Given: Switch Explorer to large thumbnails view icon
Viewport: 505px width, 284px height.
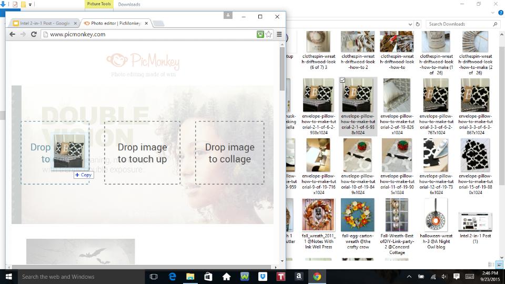Looking at the screenshot, I should (x=499, y=265).
